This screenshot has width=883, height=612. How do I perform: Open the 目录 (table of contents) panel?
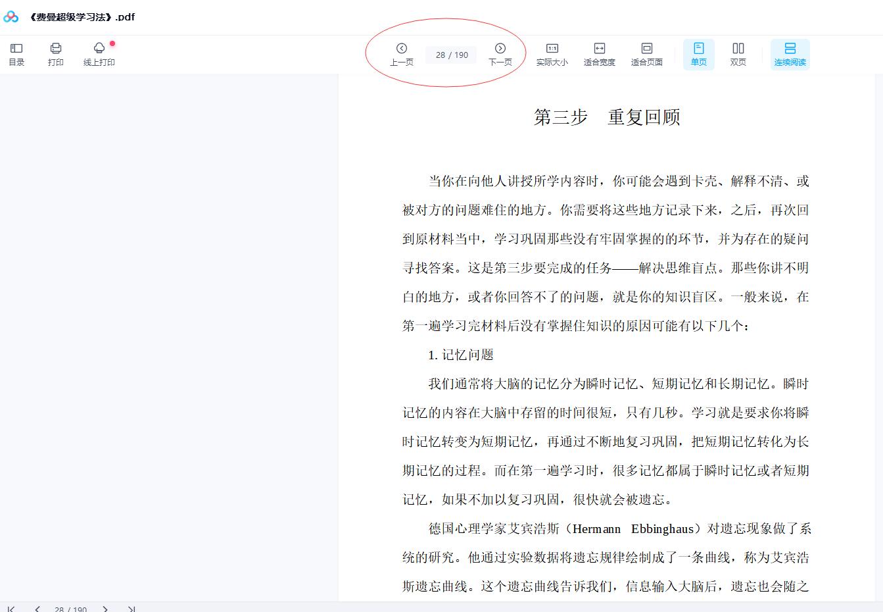point(16,54)
